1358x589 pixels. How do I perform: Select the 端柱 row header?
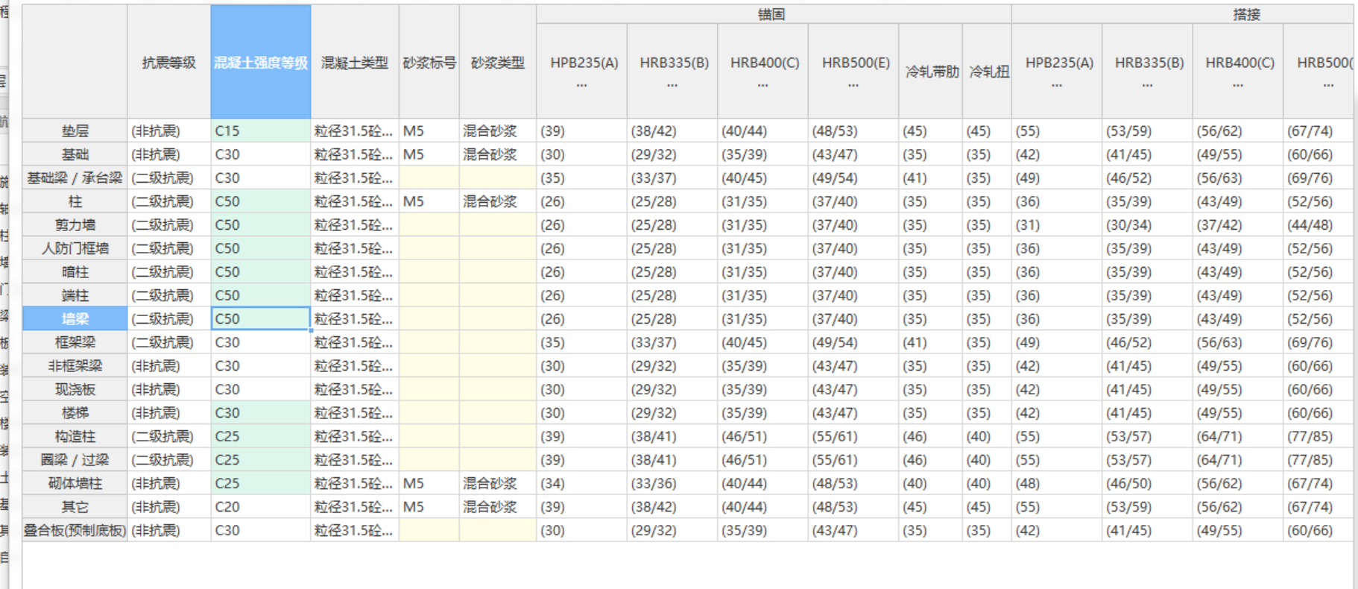[75, 295]
